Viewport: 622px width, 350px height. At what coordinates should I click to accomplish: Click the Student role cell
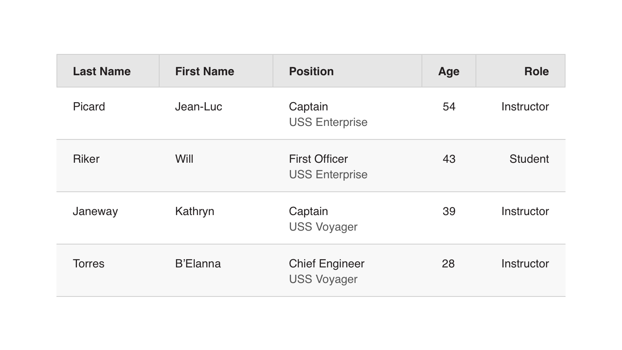click(529, 159)
